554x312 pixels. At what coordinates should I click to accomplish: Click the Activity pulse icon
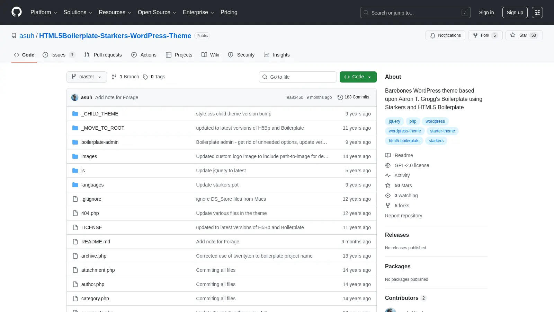pos(388,175)
